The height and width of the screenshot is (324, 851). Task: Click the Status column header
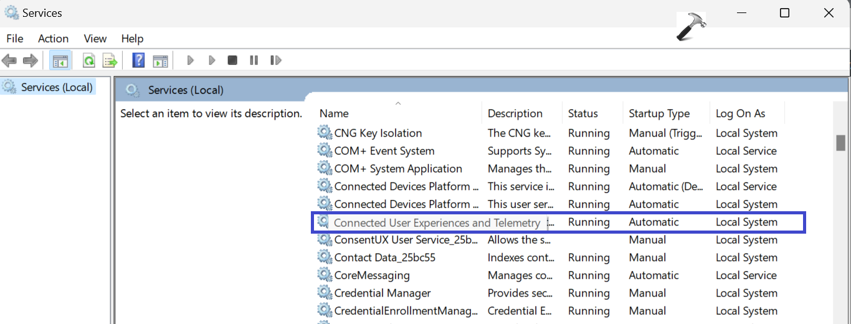click(582, 113)
